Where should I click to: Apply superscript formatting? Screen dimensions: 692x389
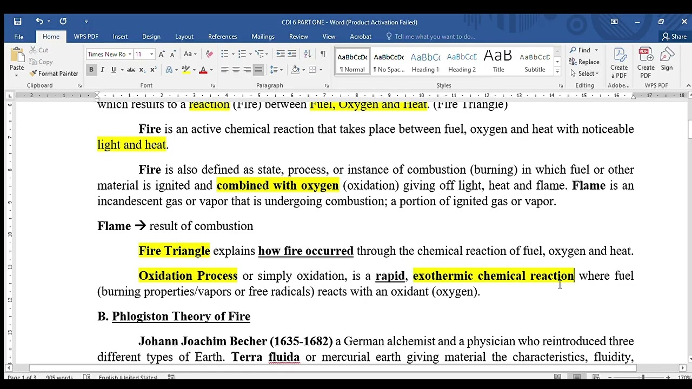coord(153,70)
